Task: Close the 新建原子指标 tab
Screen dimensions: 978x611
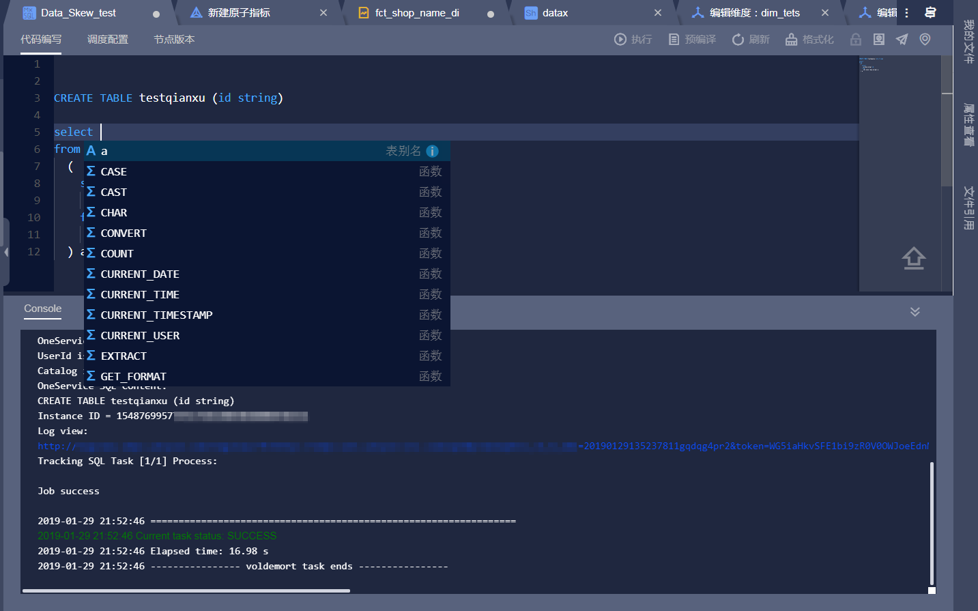Action: 323,13
